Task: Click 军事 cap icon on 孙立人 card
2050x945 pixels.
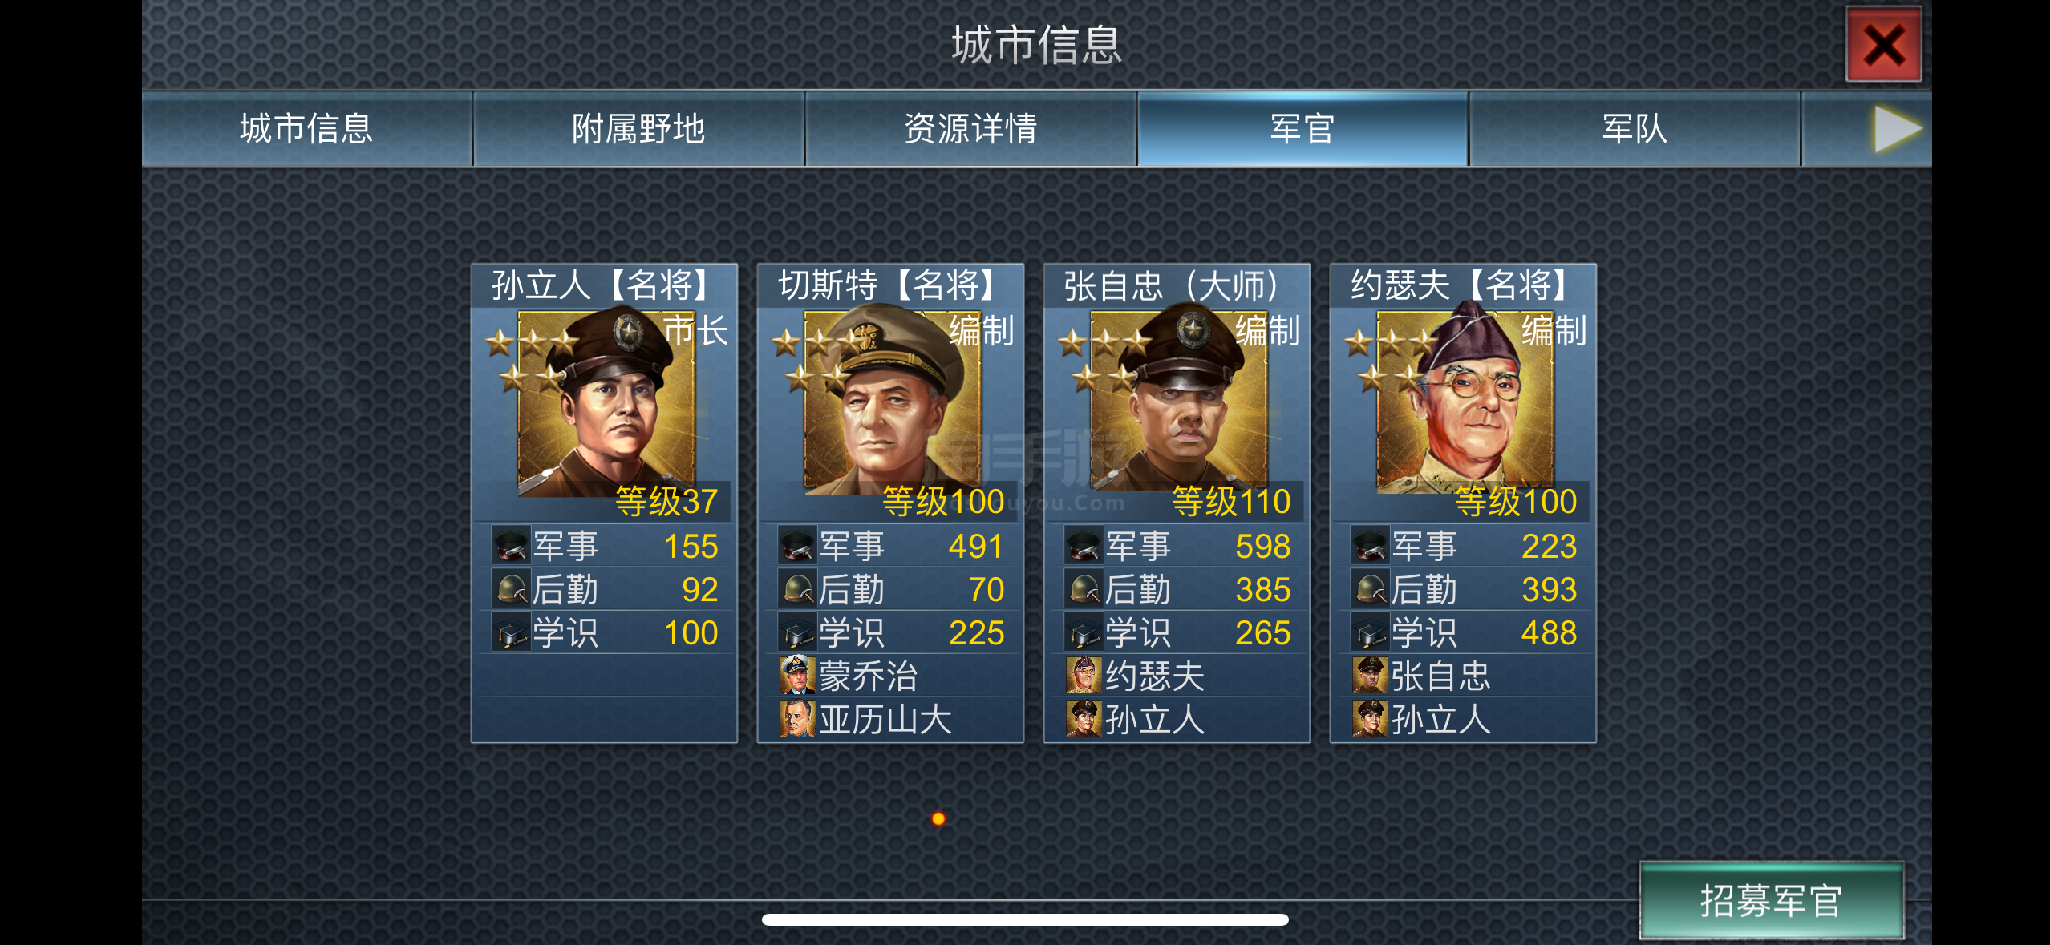Action: click(511, 546)
